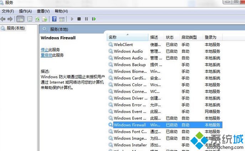Viewport: 245px width, 151px height.
Task: Toggle the action pane toolbar icon
Action: [62, 19]
